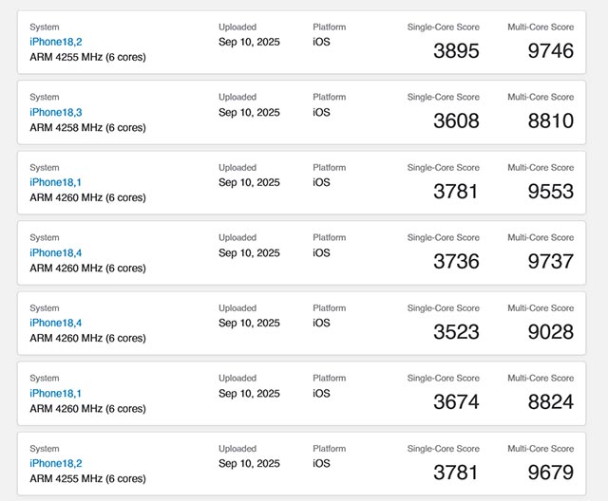This screenshot has width=608, height=501.
Task: Click the multi-core score 8824
Action: (551, 402)
